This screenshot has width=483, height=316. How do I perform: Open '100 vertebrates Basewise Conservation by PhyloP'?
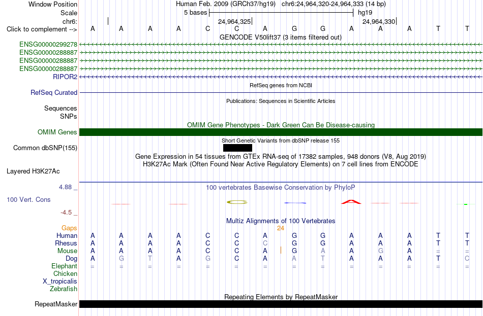point(280,188)
